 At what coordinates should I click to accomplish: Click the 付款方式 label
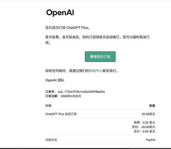pos(51,140)
